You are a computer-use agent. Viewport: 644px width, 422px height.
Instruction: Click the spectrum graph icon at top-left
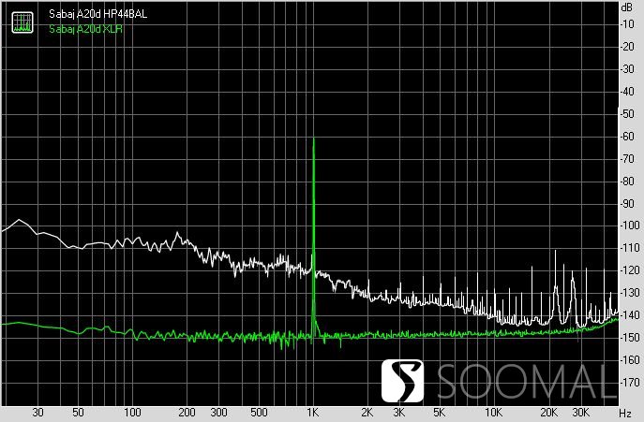point(22,22)
